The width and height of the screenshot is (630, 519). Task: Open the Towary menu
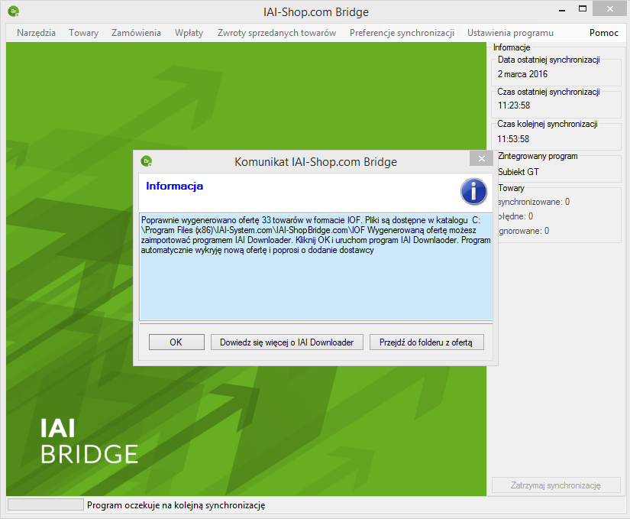point(84,33)
